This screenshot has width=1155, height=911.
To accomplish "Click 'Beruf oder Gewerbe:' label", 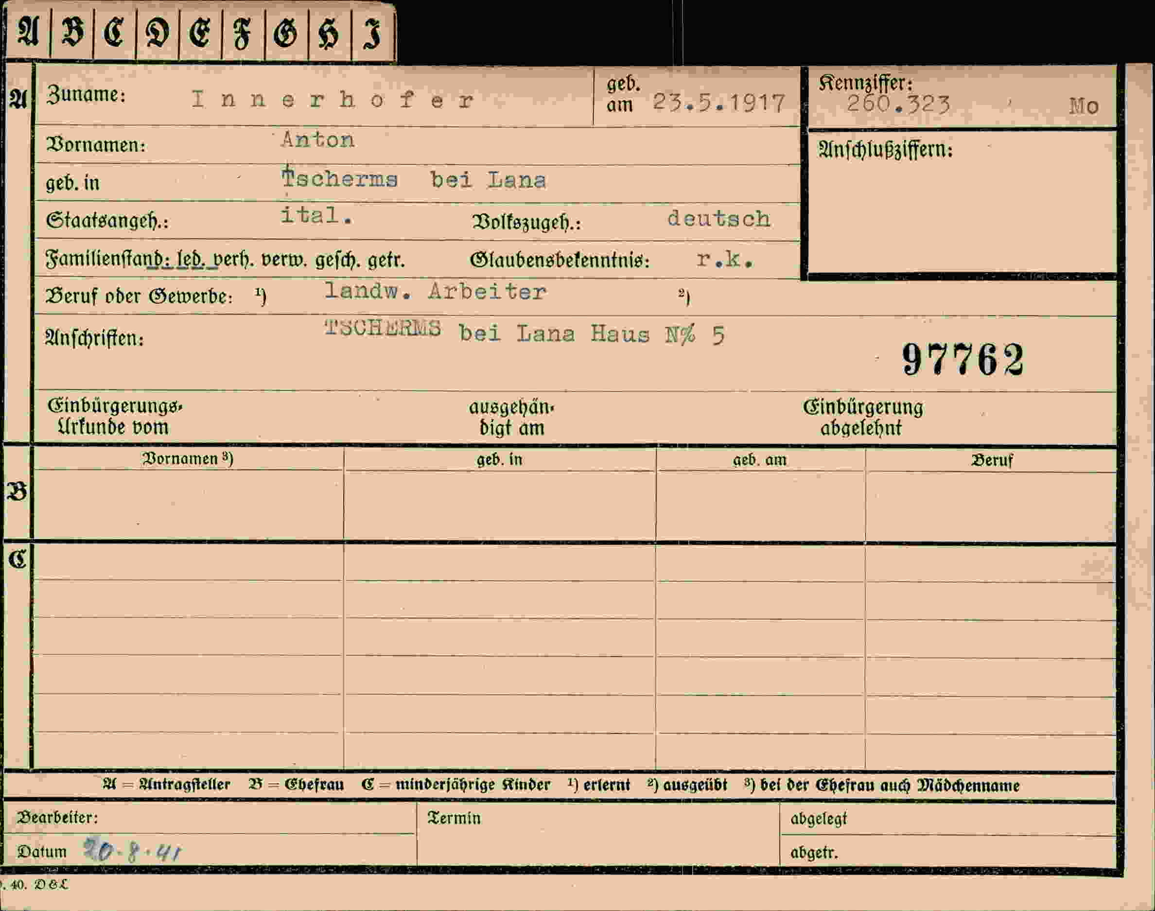I will pyautogui.click(x=139, y=296).
